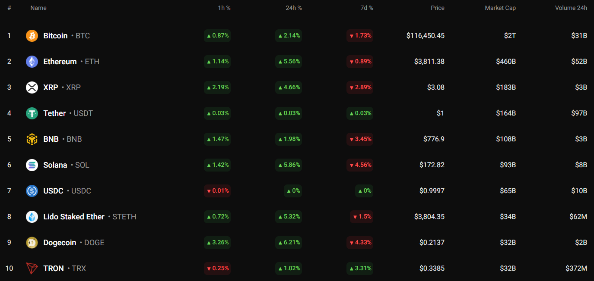Click Ethereum's price value $3,811.38
Image resolution: width=594 pixels, height=281 pixels.
pos(429,62)
